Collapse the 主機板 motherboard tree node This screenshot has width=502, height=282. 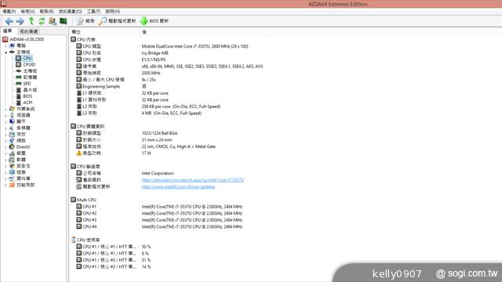tap(5, 52)
